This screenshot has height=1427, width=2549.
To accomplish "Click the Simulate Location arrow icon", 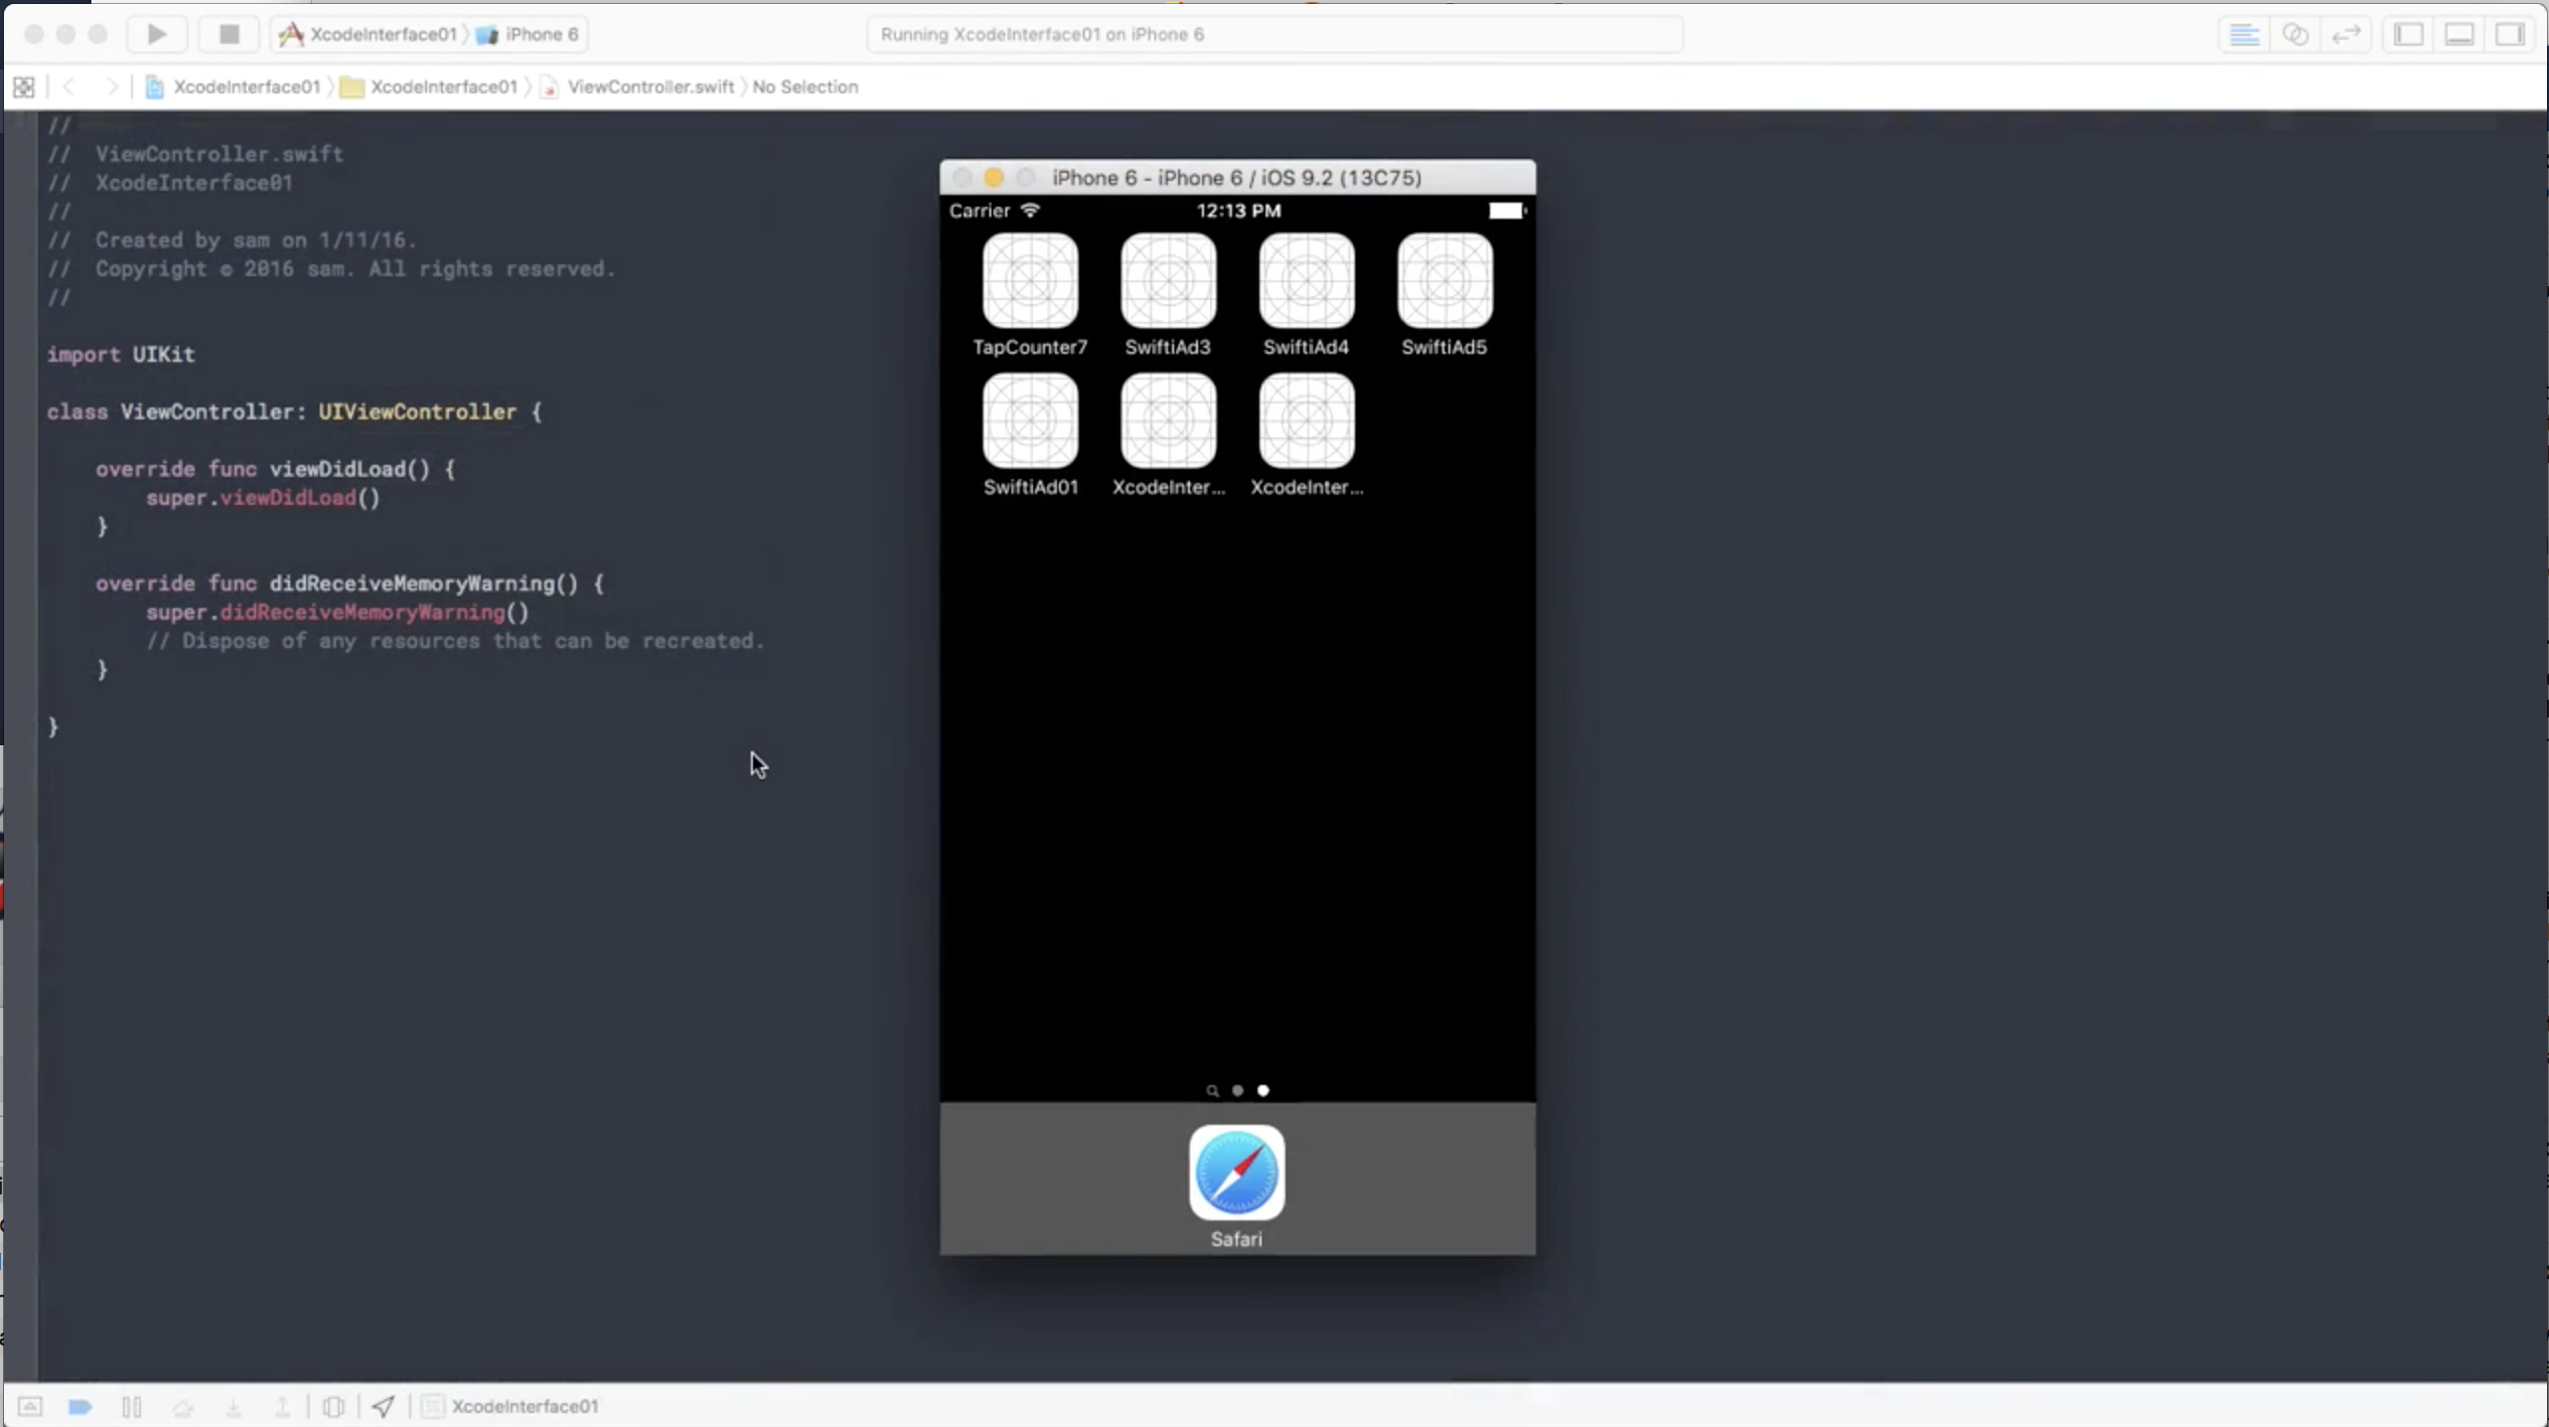I will click(x=383, y=1406).
